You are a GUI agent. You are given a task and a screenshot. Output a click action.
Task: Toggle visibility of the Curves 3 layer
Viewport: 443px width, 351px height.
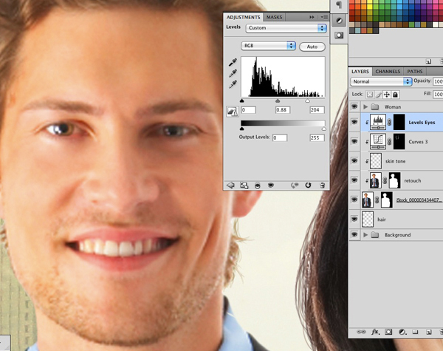coord(355,140)
